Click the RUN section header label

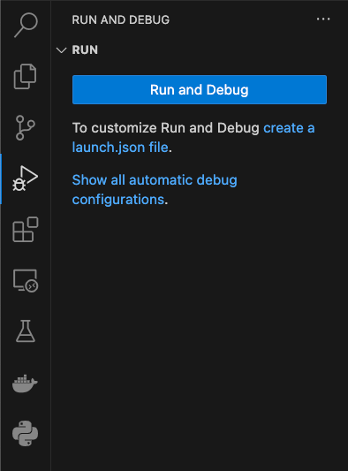coord(85,49)
